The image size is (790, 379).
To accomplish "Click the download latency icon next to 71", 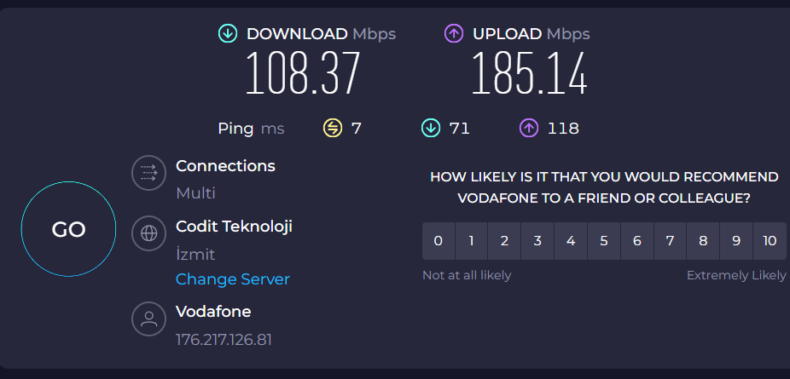I will (431, 128).
